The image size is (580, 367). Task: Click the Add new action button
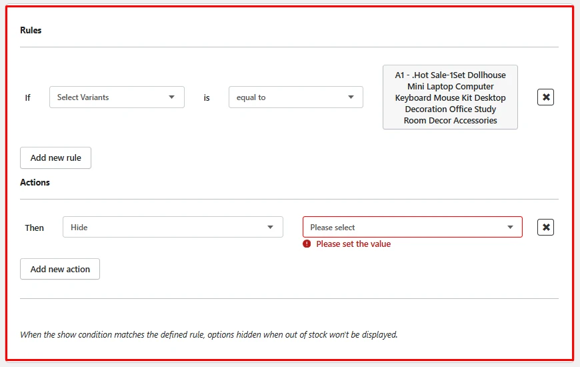(x=60, y=269)
